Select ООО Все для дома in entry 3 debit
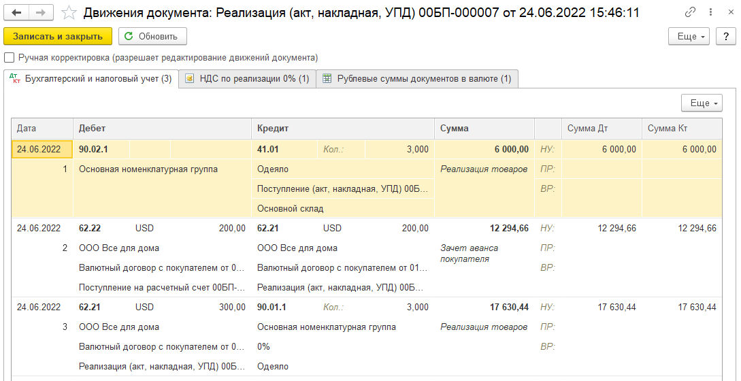 click(x=162, y=327)
